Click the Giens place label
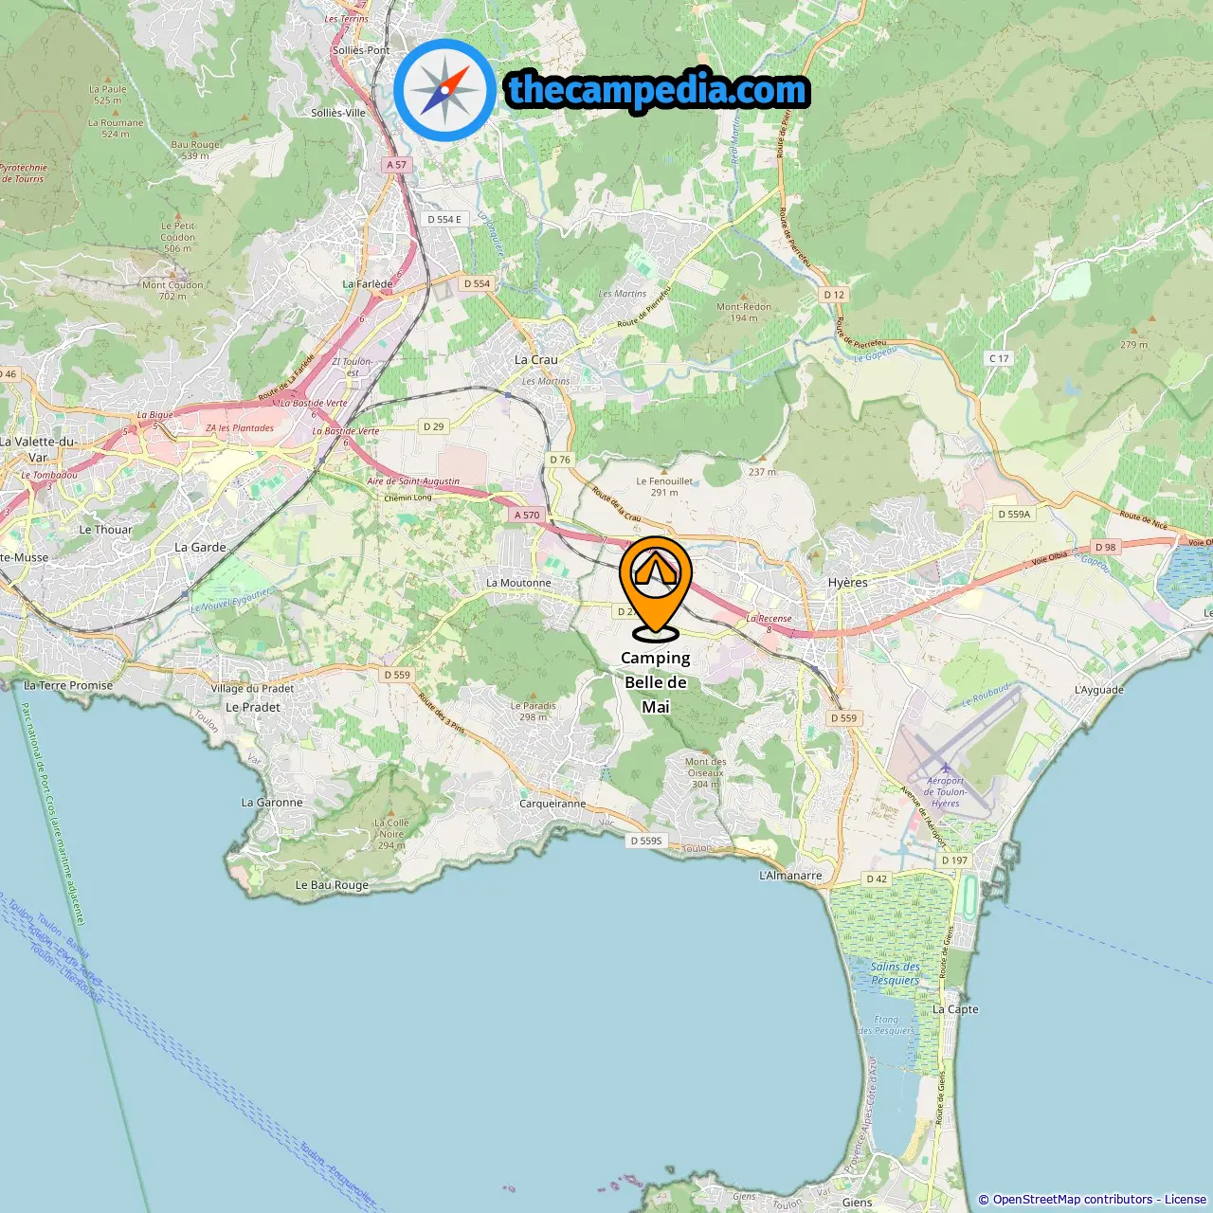 click(858, 1203)
